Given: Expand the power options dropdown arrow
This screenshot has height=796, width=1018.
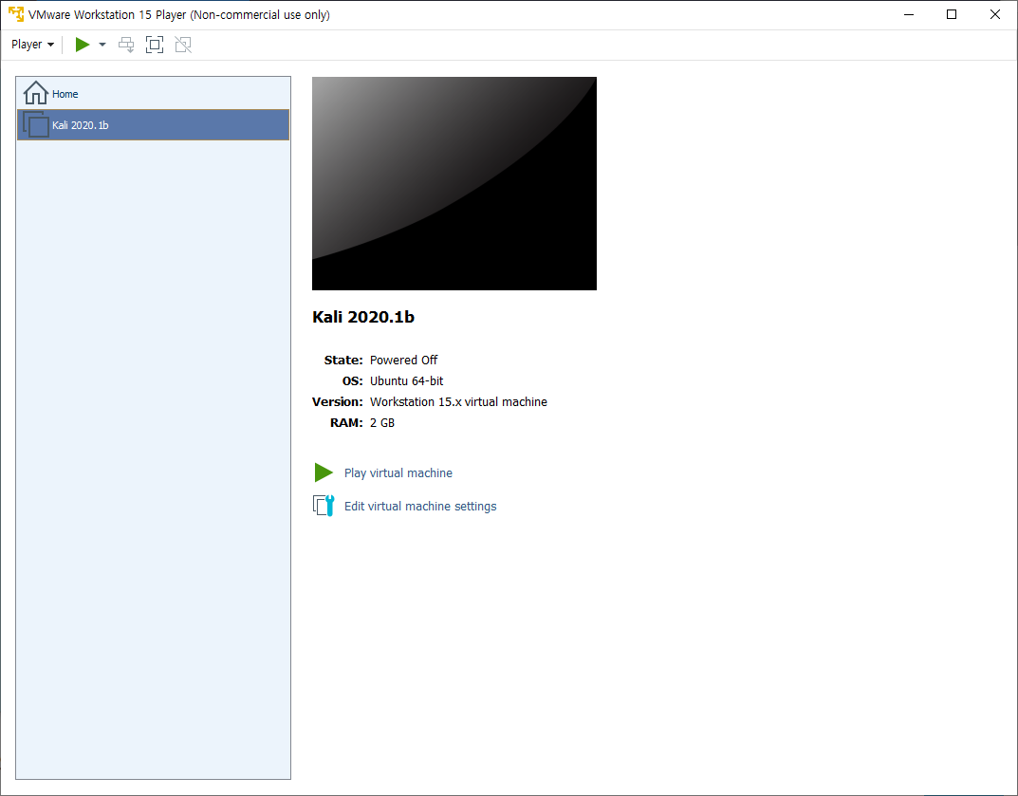Looking at the screenshot, I should pos(102,45).
